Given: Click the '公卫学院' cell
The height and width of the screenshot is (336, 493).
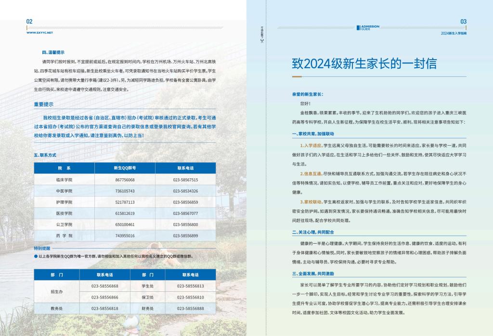Looking at the screenshot, I should pos(64,224).
